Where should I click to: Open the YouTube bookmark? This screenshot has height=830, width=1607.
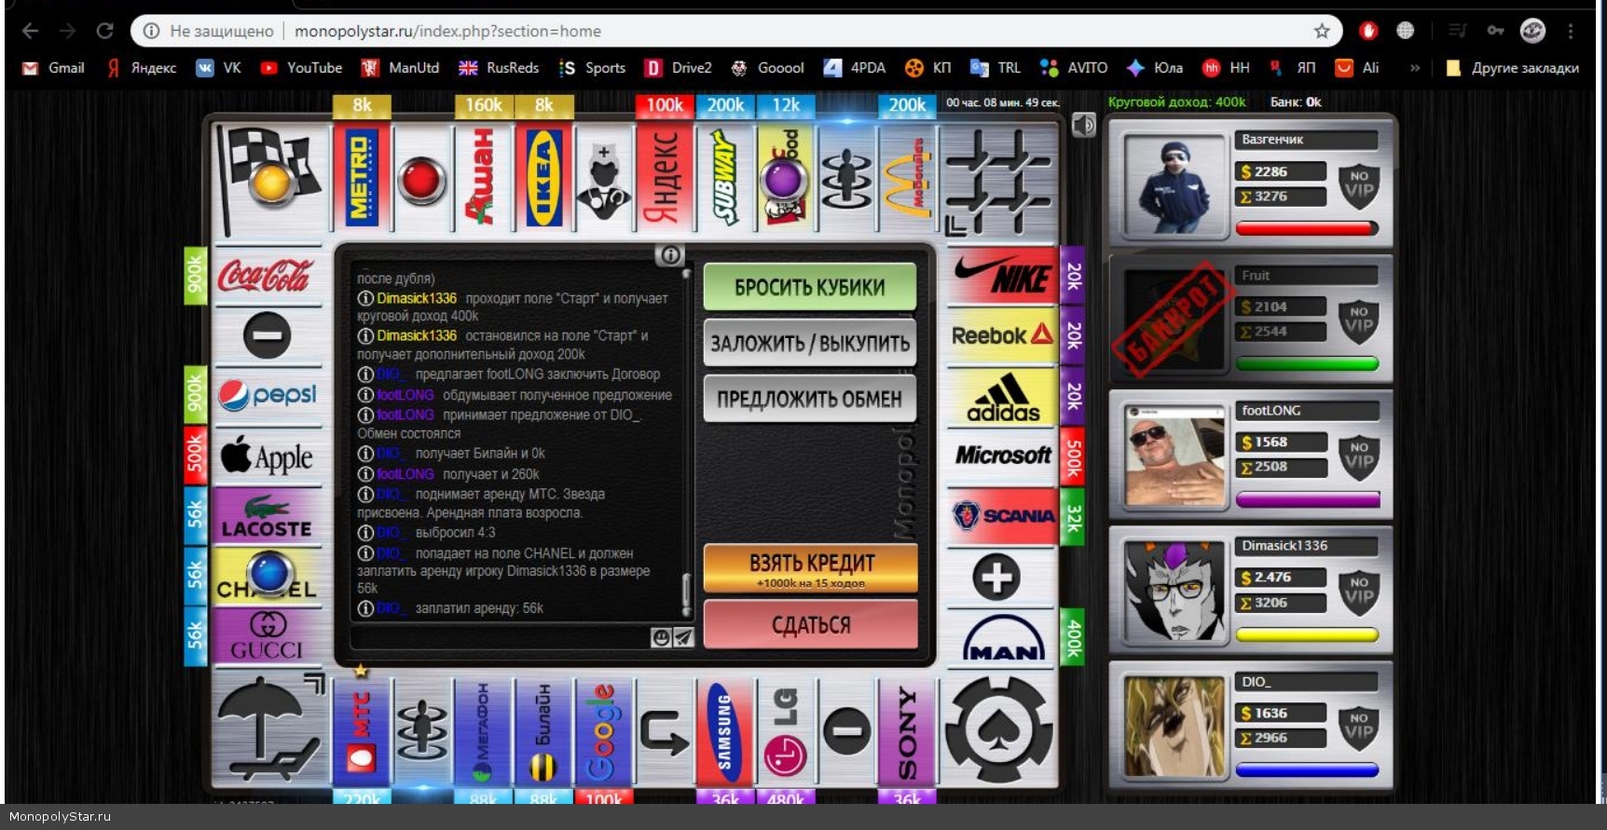pos(301,68)
